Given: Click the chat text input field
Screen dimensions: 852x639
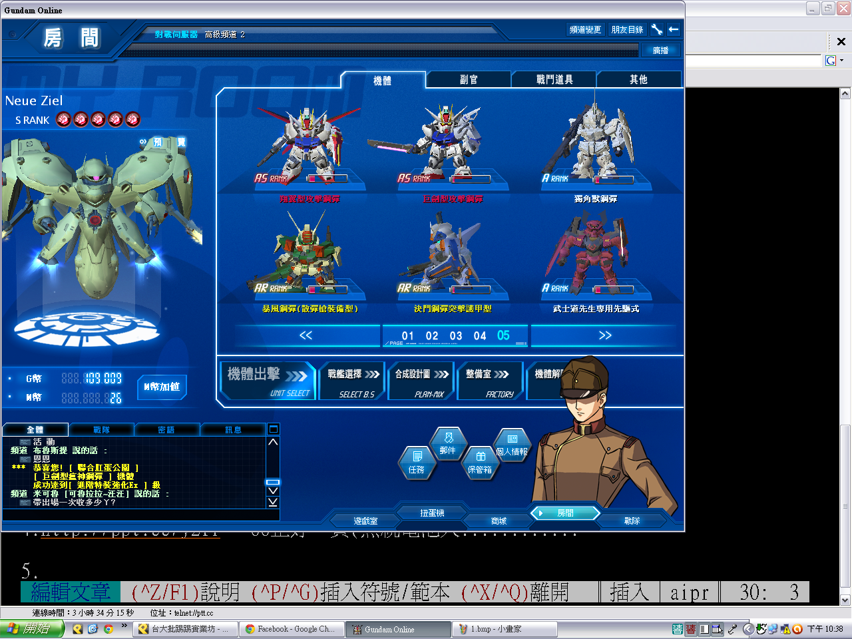Looking at the screenshot, I should pyautogui.click(x=140, y=515).
